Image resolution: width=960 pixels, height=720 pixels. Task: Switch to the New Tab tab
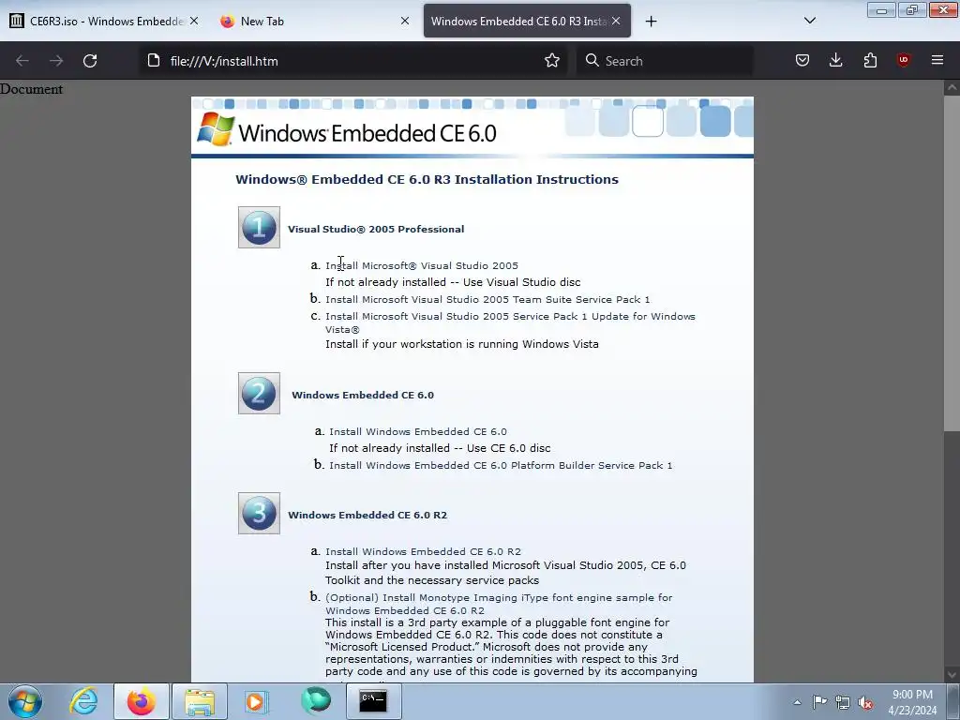click(315, 21)
